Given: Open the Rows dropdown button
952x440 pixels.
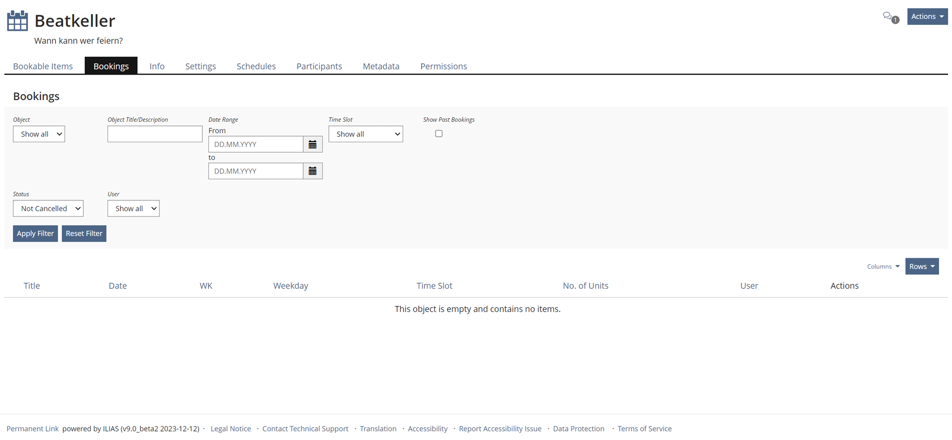Looking at the screenshot, I should click(922, 266).
